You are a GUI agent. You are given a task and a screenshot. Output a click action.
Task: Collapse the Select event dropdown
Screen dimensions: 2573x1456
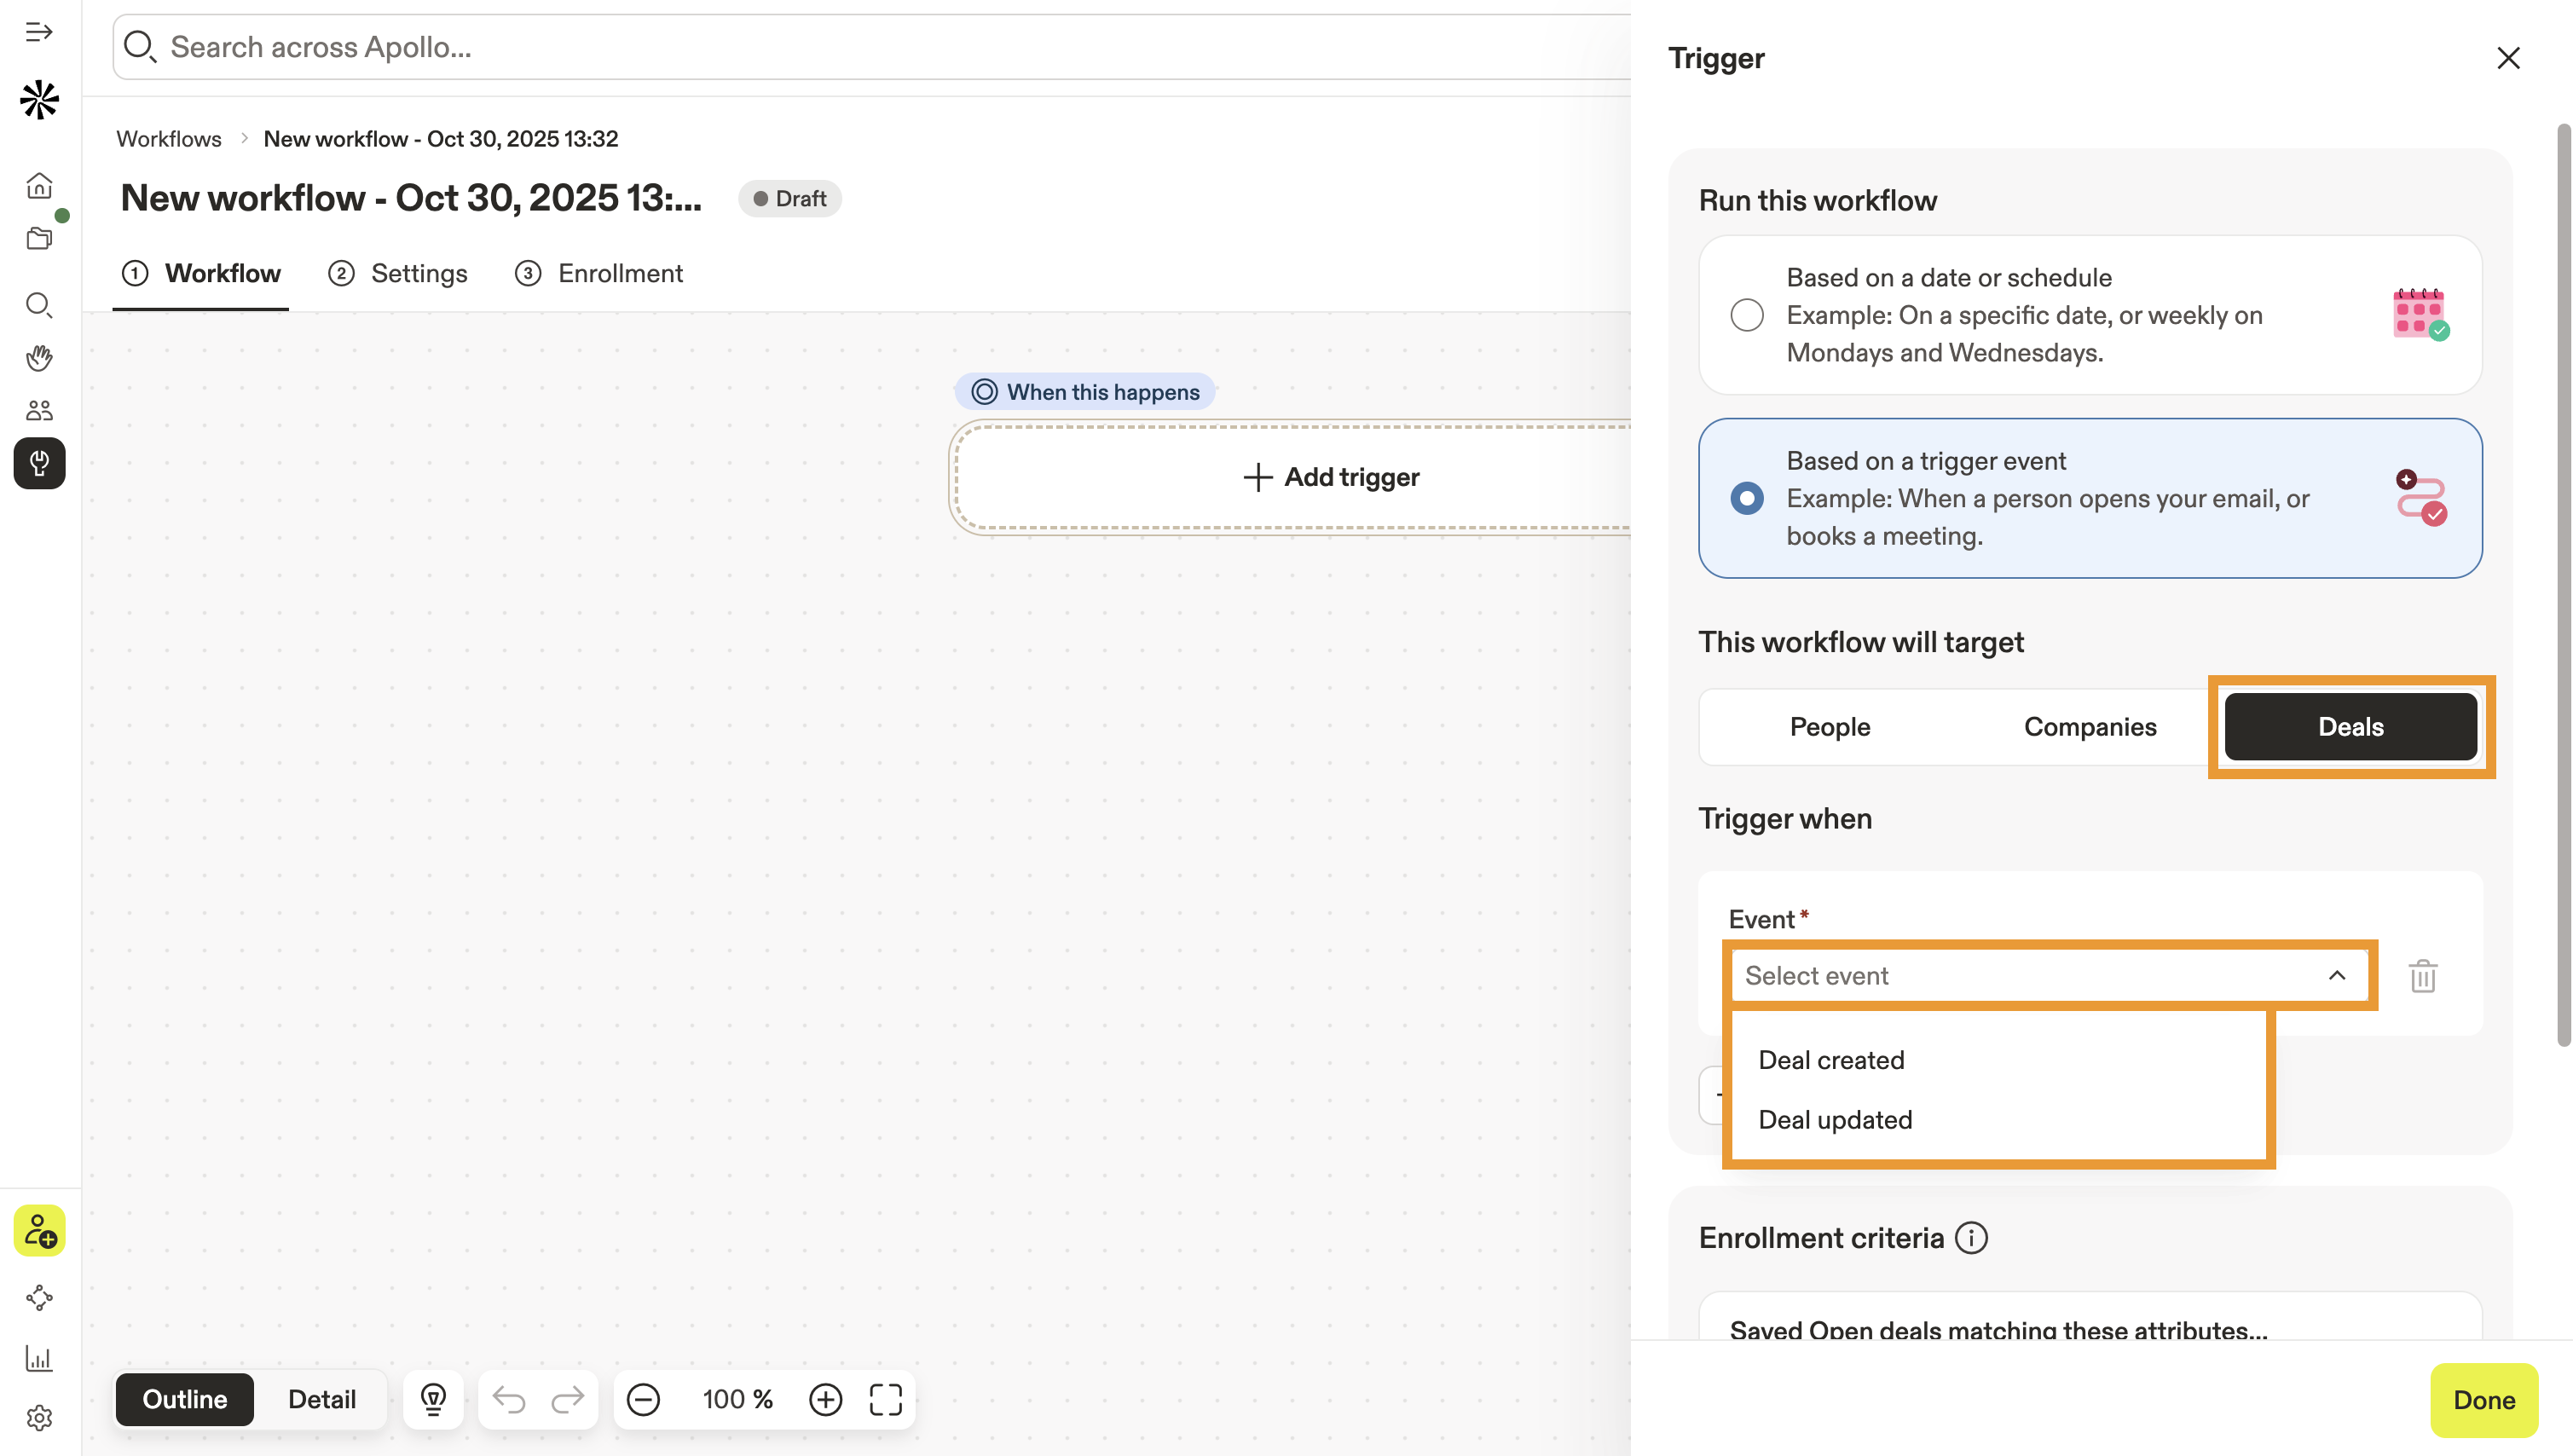pyautogui.click(x=2336, y=976)
